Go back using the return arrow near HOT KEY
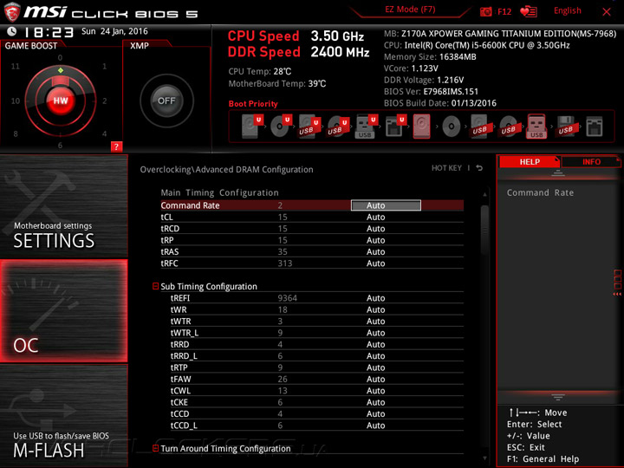Viewport: 624px width, 468px height. (479, 168)
